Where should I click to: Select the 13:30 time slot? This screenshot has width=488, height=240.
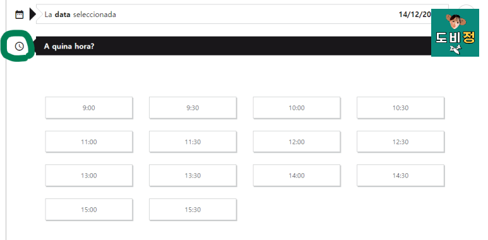[x=193, y=176]
